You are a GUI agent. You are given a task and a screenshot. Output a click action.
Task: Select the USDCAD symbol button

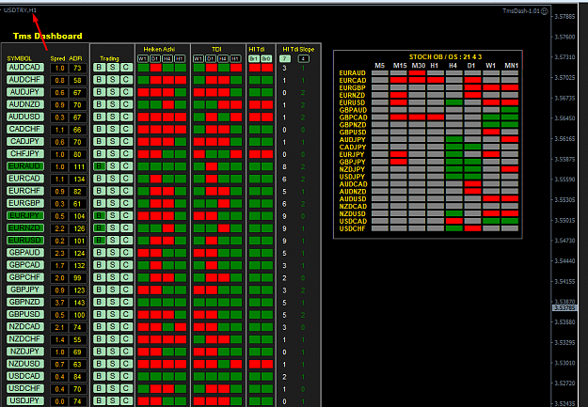[x=25, y=377]
